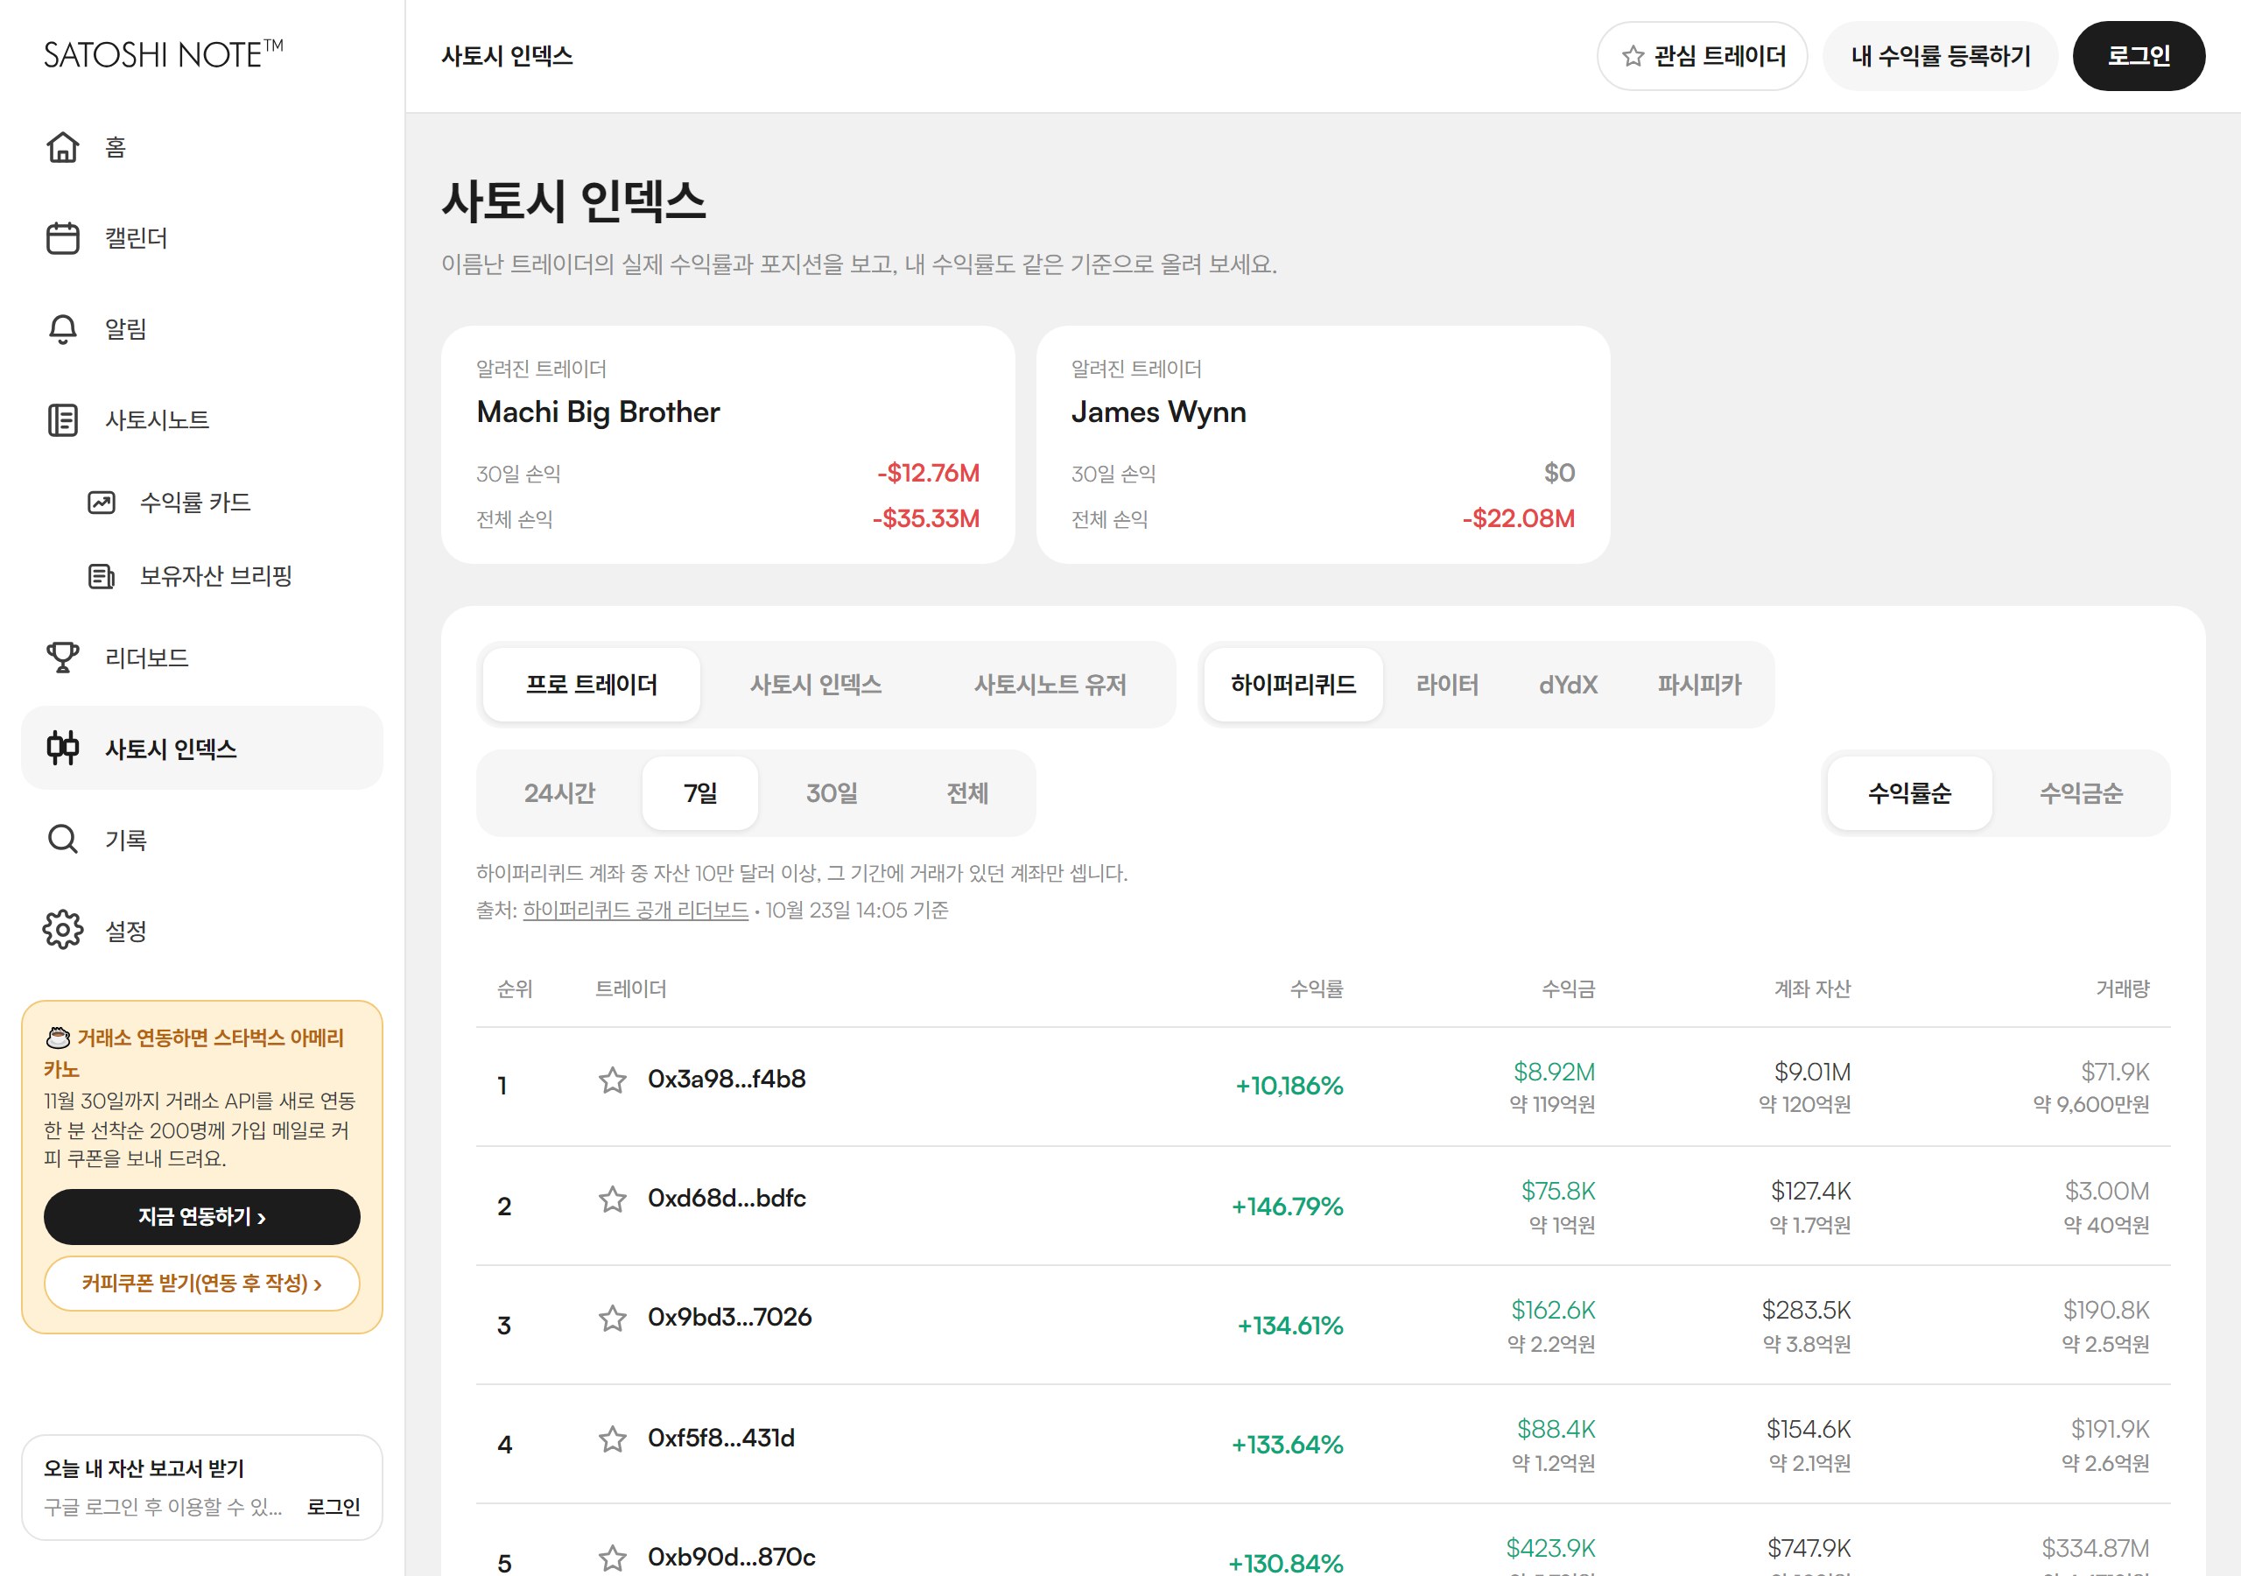Star trader 0xf5f8...431d

tap(612, 1439)
